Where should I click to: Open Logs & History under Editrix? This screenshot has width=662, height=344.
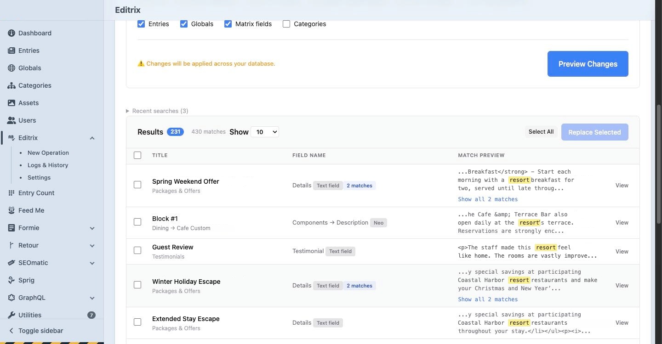48,165
